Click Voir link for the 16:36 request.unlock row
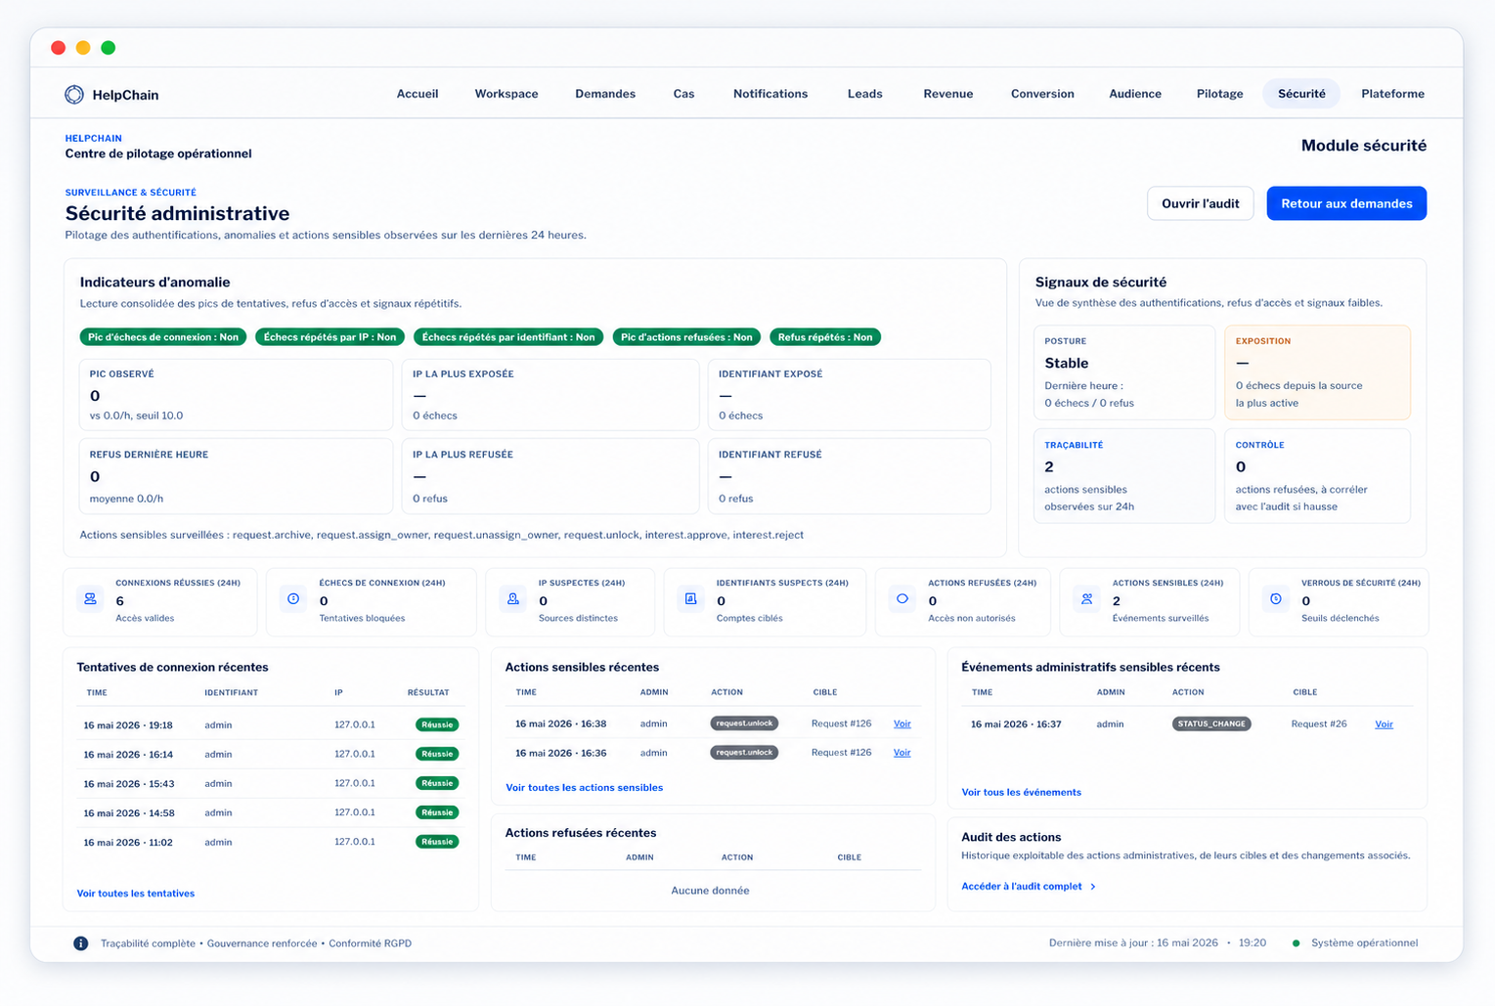 (901, 753)
